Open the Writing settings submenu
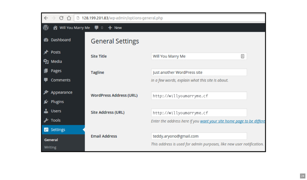The height and width of the screenshot is (180, 307). pyautogui.click(x=50, y=147)
